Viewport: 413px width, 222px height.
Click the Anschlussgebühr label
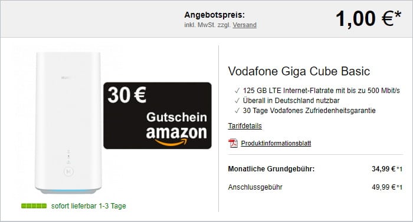point(255,187)
